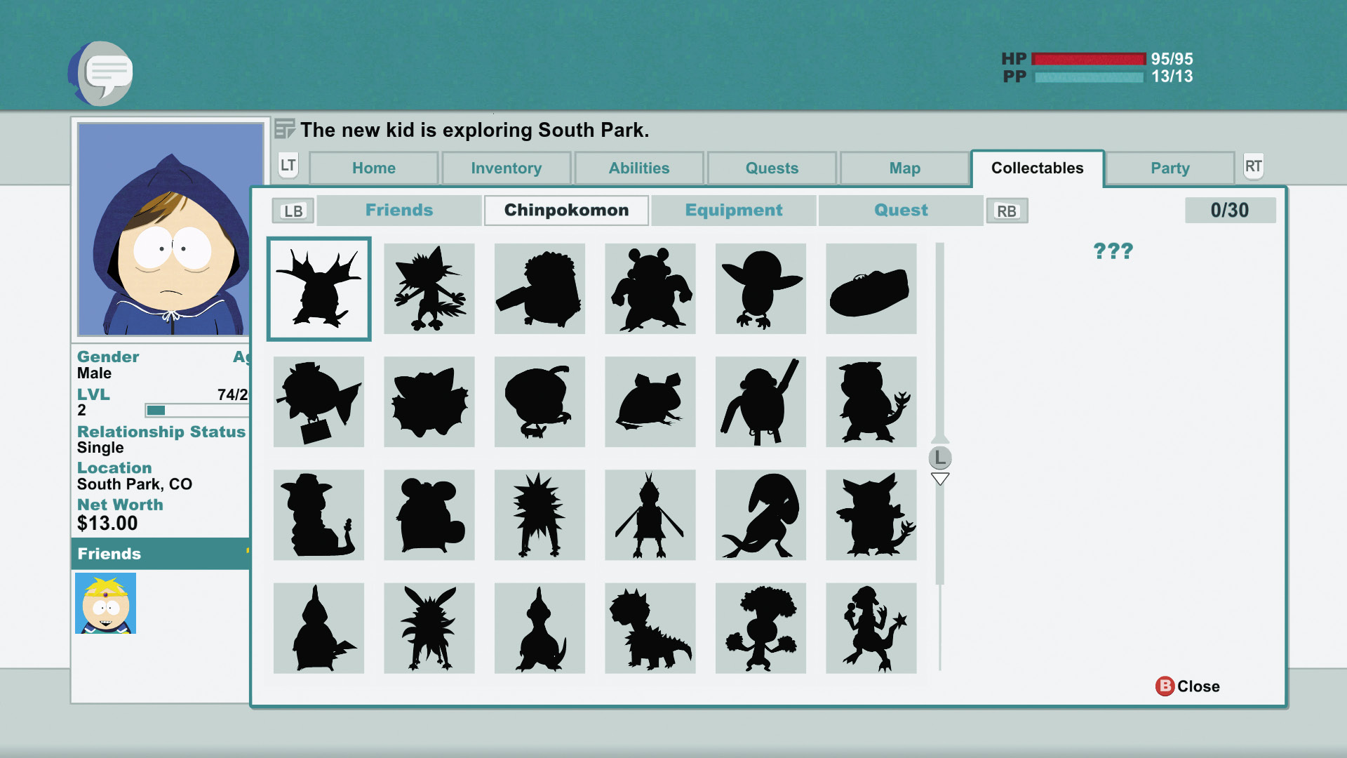Select the low mouse-like silhouette in the second row

[x=650, y=402]
